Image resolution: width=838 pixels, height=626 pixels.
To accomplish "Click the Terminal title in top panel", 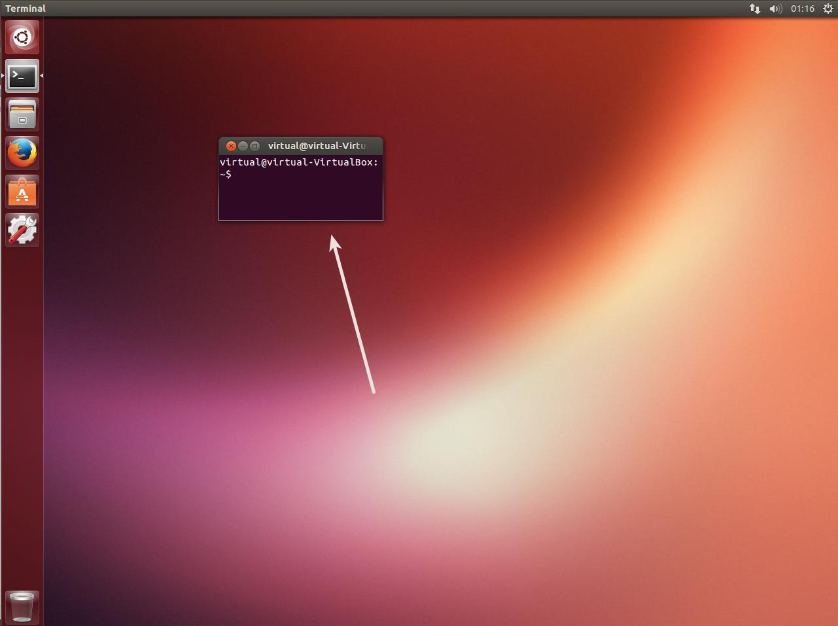I will pos(26,9).
